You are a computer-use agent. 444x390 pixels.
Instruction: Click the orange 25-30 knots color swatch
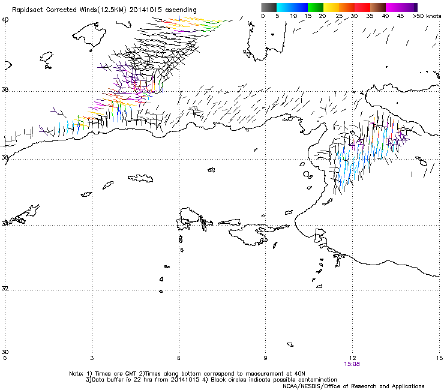tap(347, 7)
